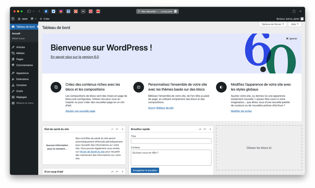Move État de santé du site panel down
The width and height of the screenshot is (315, 188).
click(117, 129)
